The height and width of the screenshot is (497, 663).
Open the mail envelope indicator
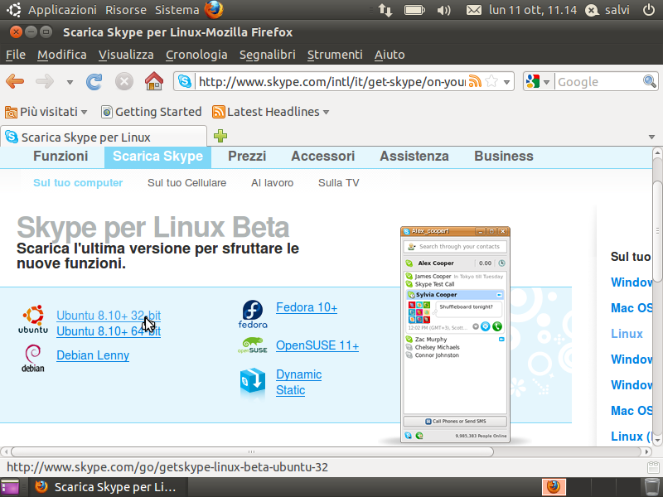[473, 10]
